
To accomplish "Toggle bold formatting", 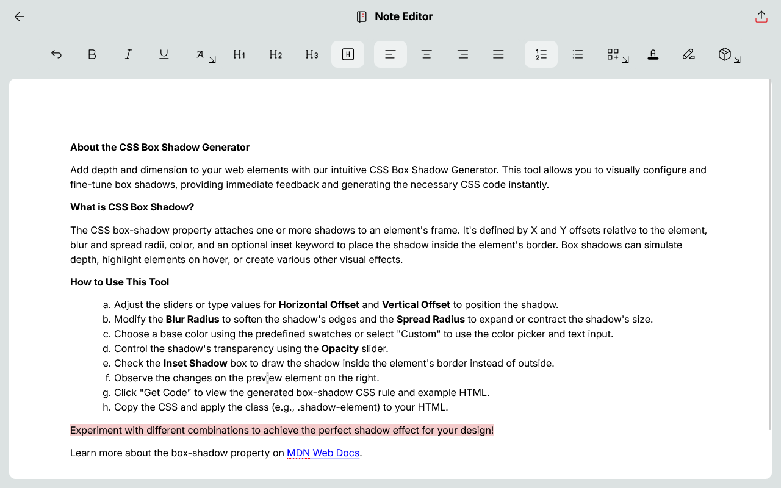I will (x=92, y=54).
